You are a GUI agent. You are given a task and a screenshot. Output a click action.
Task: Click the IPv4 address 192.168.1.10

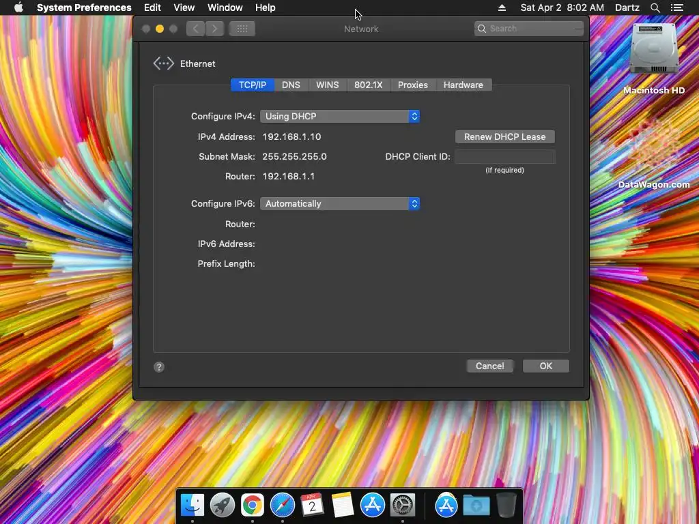coord(291,136)
